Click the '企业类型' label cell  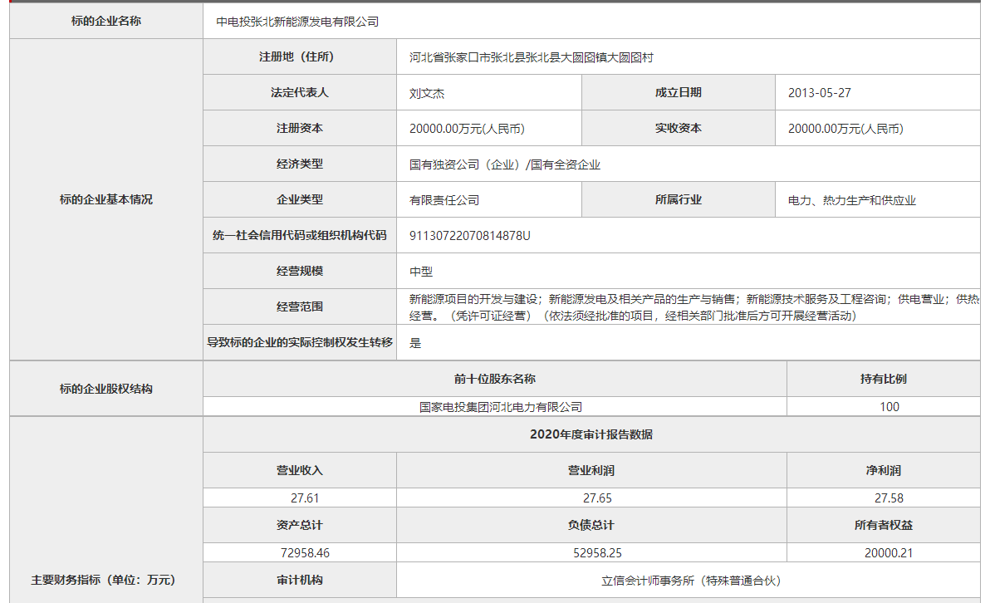click(300, 199)
